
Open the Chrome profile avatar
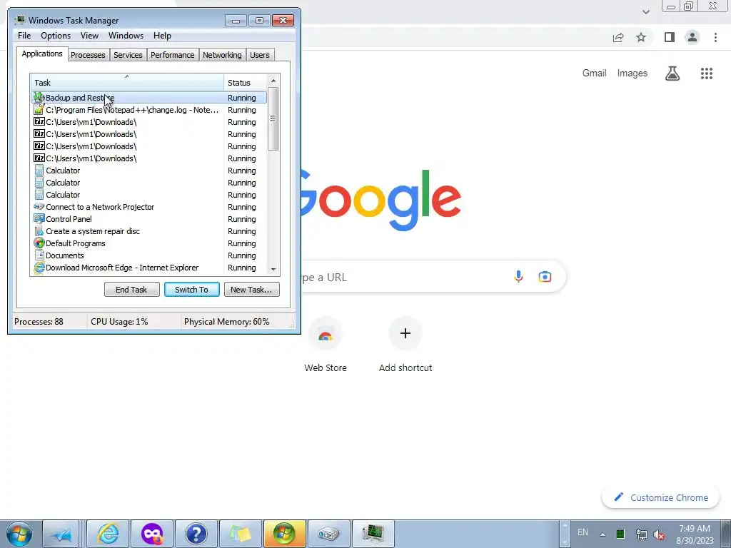(692, 37)
